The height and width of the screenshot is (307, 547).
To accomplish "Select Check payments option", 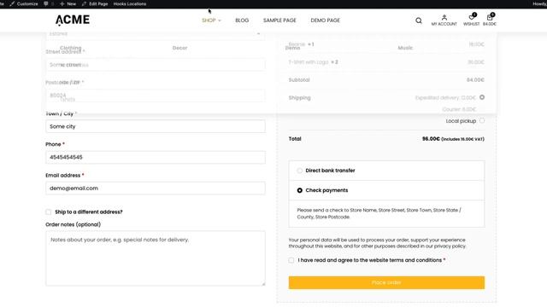I will [x=300, y=190].
